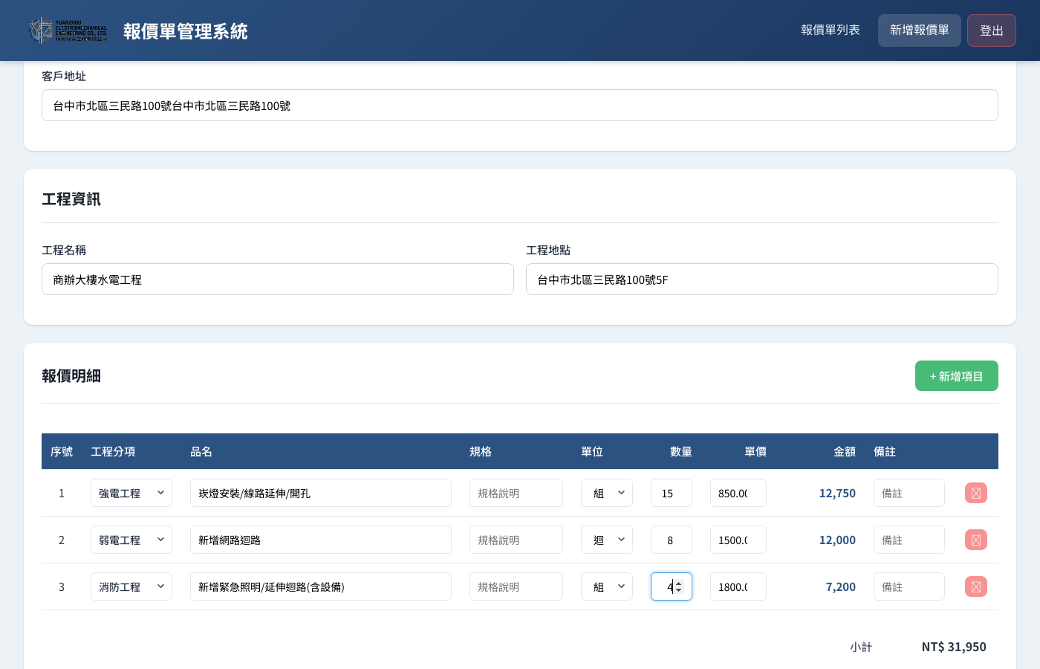Delete row 2 新增網路迴路 item

coord(975,540)
